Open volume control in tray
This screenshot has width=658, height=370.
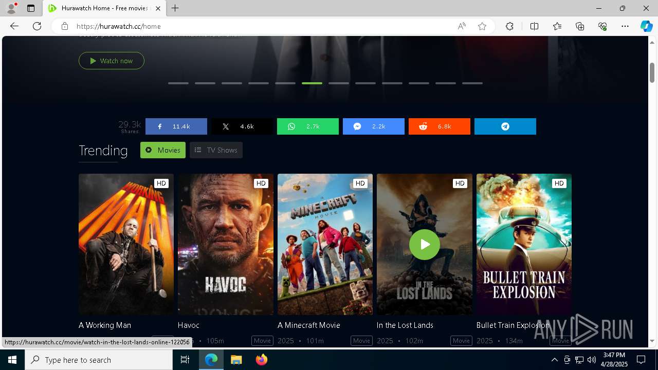point(592,360)
